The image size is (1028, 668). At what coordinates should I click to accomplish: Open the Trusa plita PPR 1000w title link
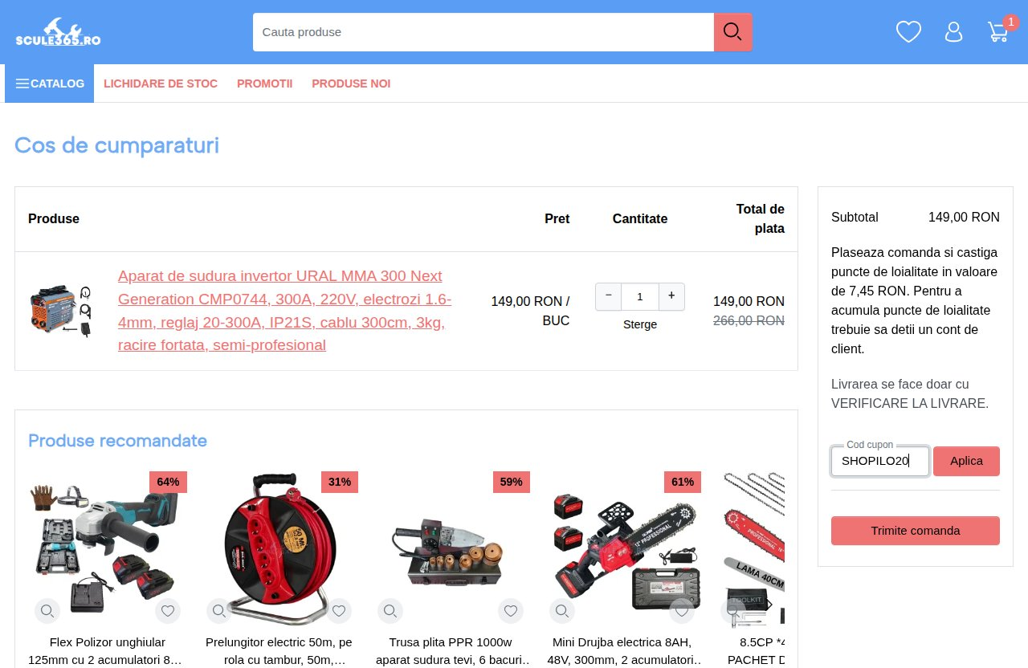451,651
